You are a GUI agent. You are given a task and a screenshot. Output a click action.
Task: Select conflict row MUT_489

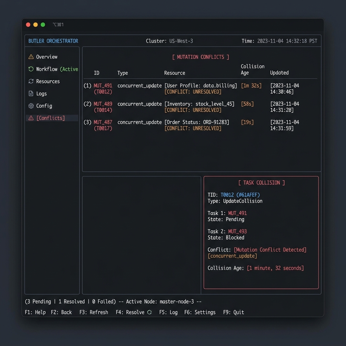pos(200,107)
